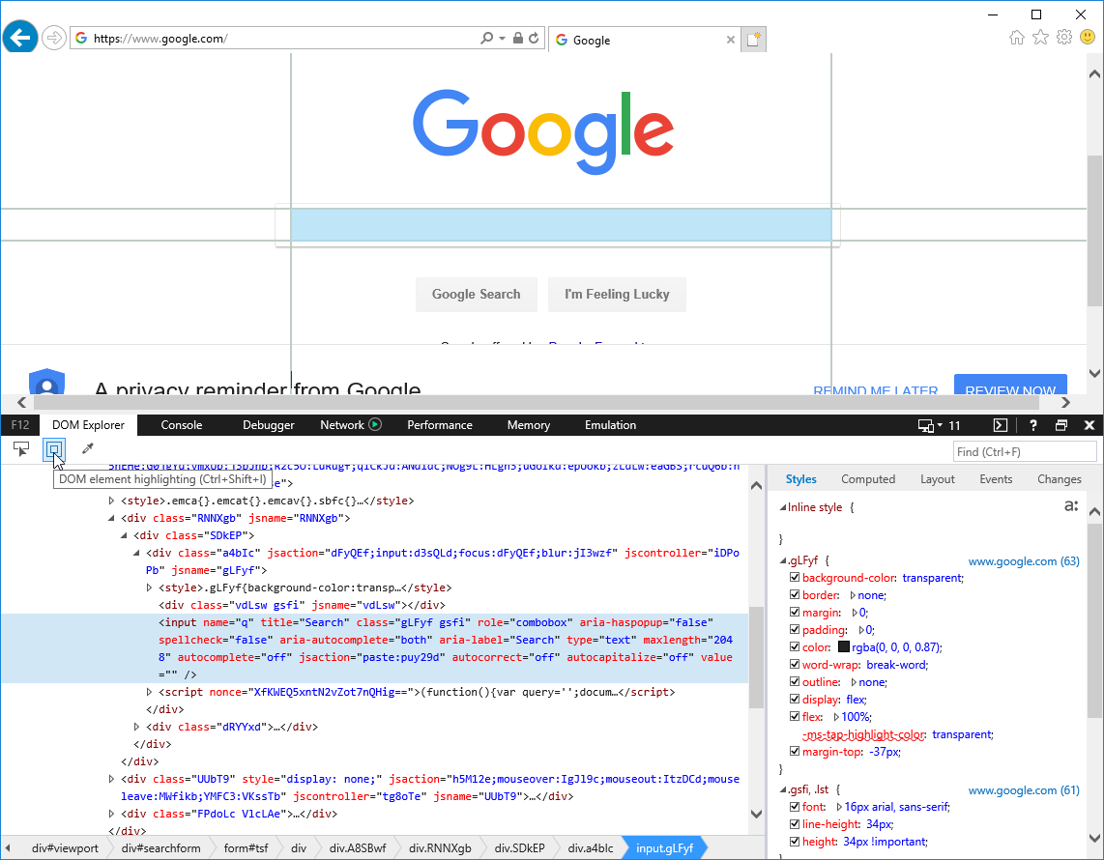This screenshot has width=1104, height=860.
Task: Expand the div class FPdoLc VlcLAe node
Action: coord(111,814)
